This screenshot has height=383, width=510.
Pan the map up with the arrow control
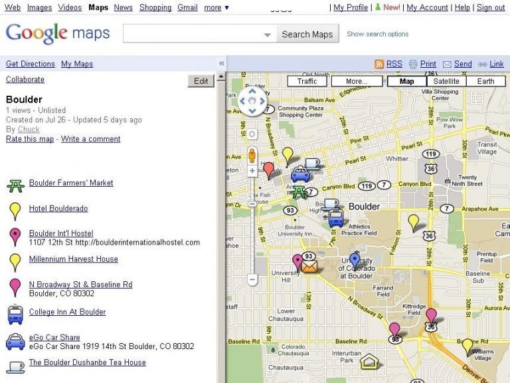point(252,92)
